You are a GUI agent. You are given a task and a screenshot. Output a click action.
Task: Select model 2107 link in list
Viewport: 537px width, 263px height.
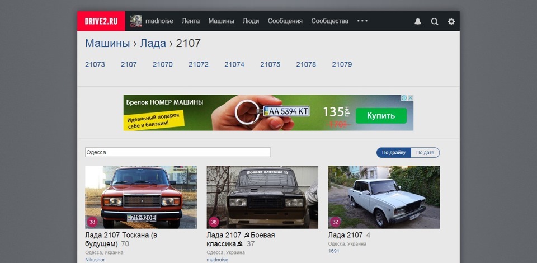129,64
